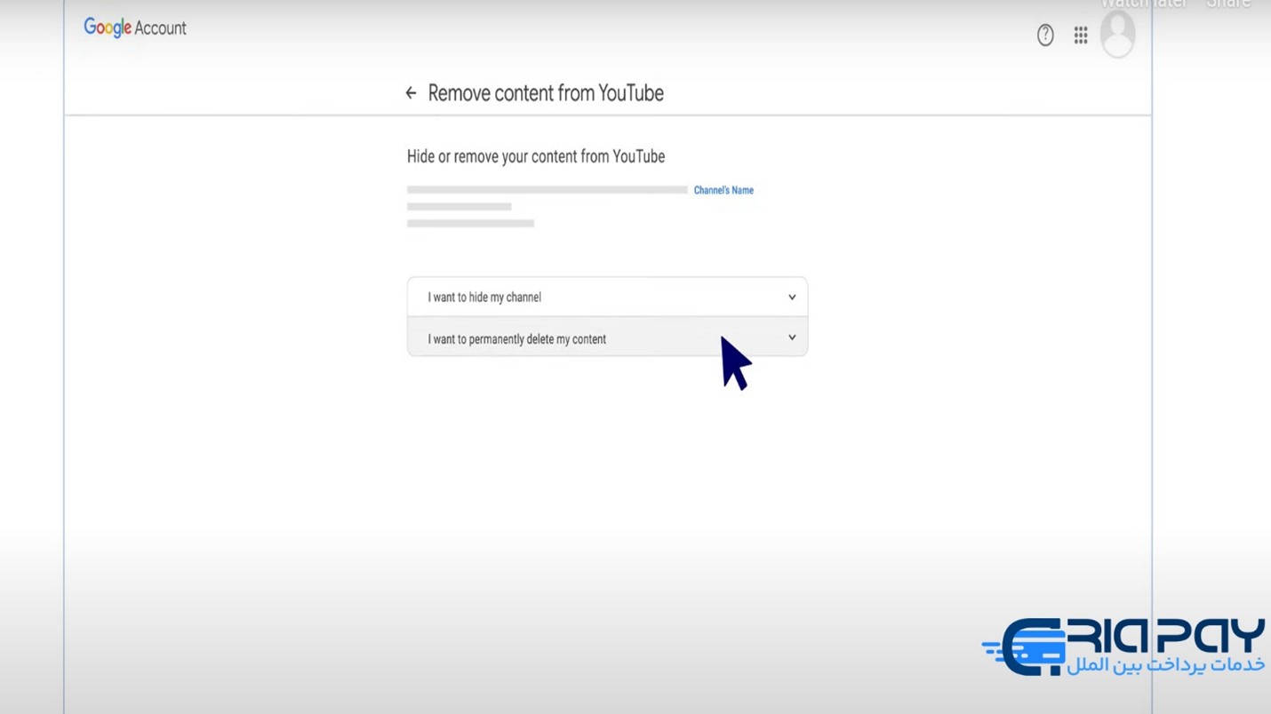Go back using the arrow beside Remove content

tap(411, 93)
